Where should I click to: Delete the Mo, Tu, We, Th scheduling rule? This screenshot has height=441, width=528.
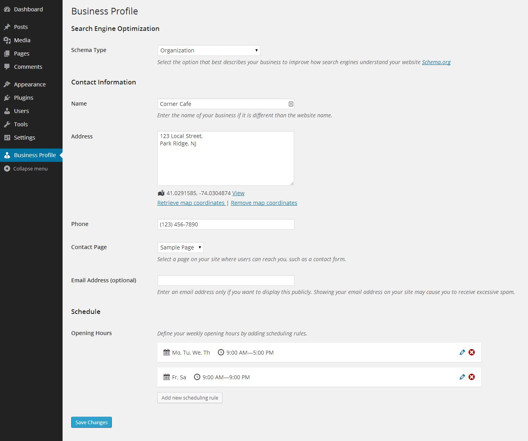coord(472,352)
